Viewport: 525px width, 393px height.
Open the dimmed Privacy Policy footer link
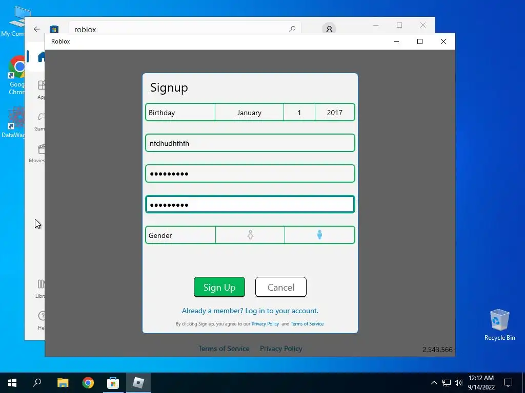281,348
